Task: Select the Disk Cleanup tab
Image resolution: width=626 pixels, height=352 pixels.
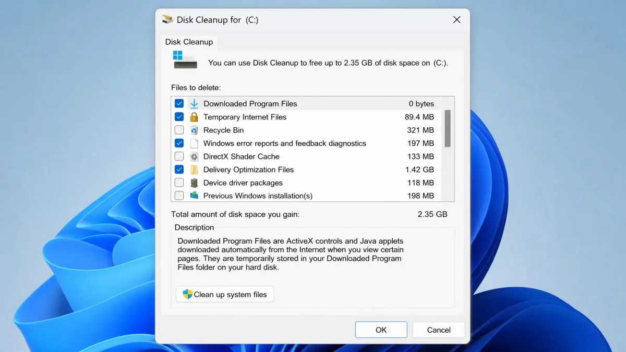Action: (189, 42)
